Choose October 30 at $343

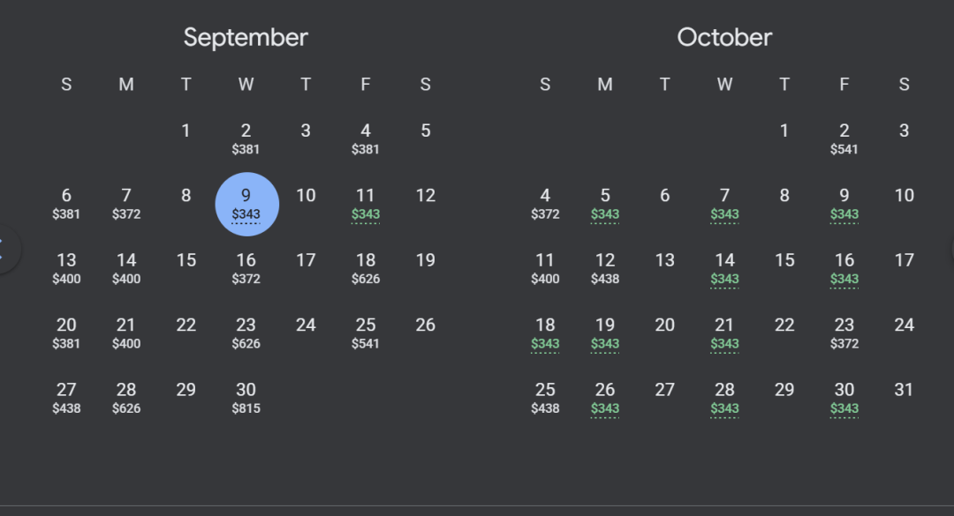844,398
